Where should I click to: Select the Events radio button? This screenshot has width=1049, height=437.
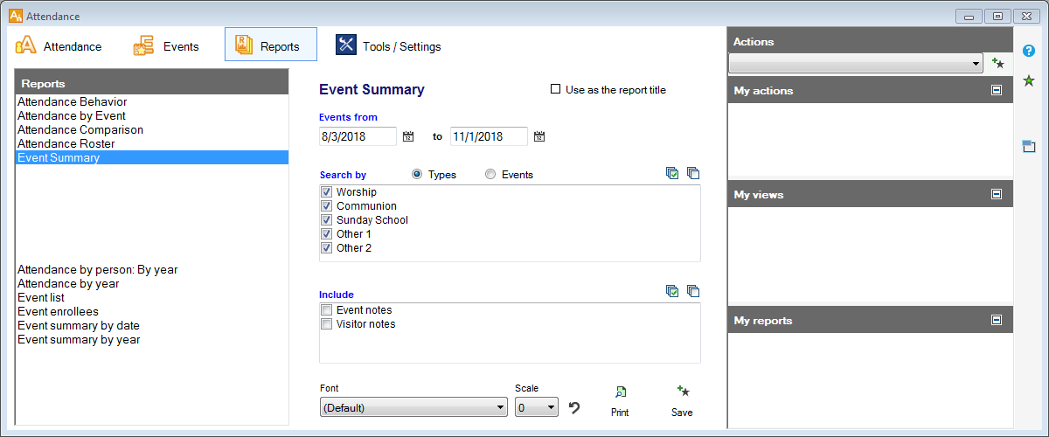[x=490, y=175]
